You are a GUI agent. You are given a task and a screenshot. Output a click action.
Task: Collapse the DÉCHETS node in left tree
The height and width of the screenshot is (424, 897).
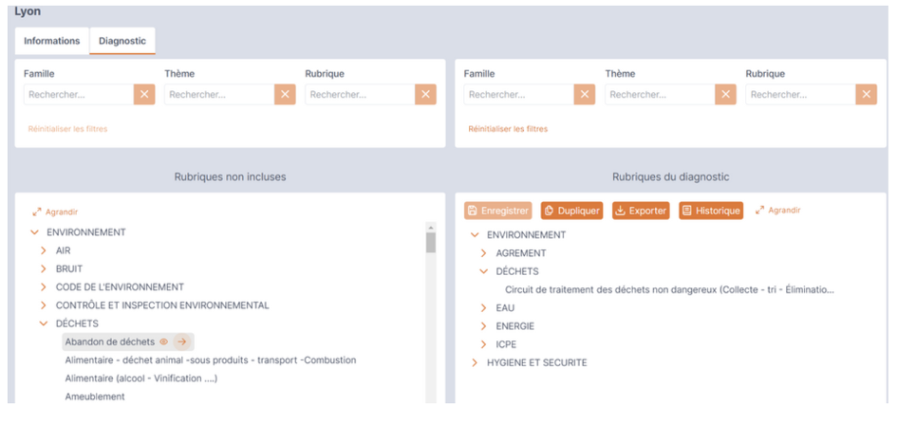44,323
